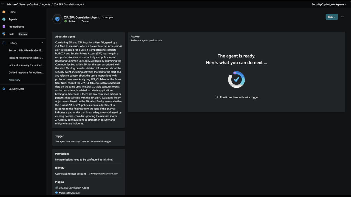The width and height of the screenshot is (351, 197).
Task: Click the ZIA ZPA agent shield icon
Action: pos(57,19)
